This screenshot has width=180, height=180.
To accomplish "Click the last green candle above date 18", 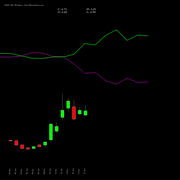I will click(85, 113).
